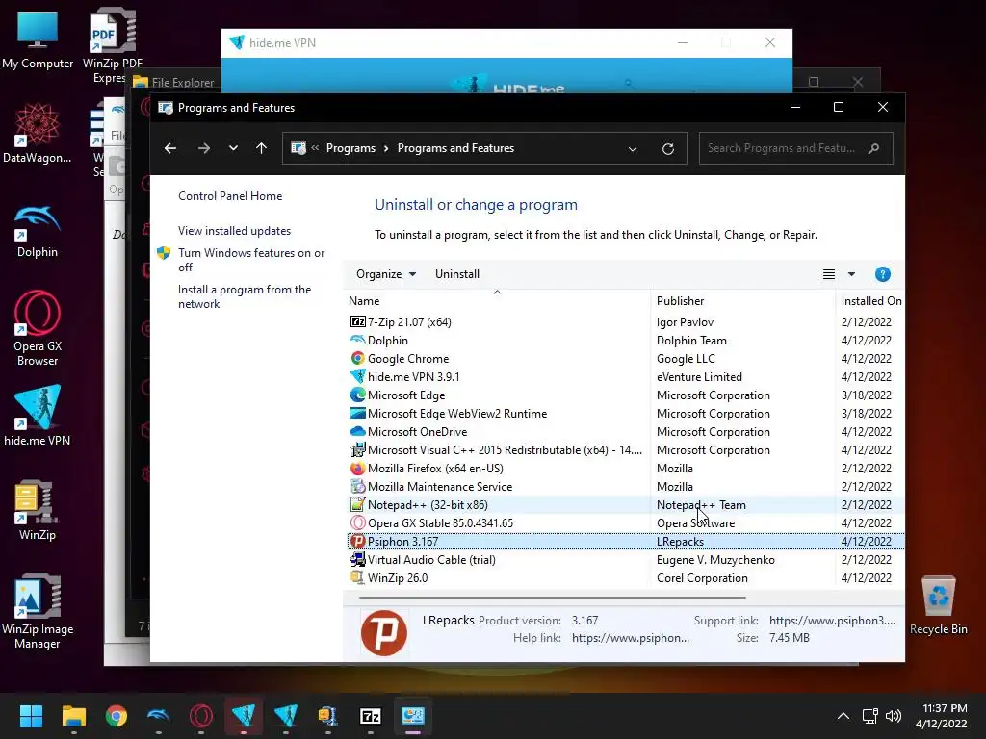This screenshot has width=986, height=739.
Task: Open the blue Help question mark icon
Action: (883, 274)
